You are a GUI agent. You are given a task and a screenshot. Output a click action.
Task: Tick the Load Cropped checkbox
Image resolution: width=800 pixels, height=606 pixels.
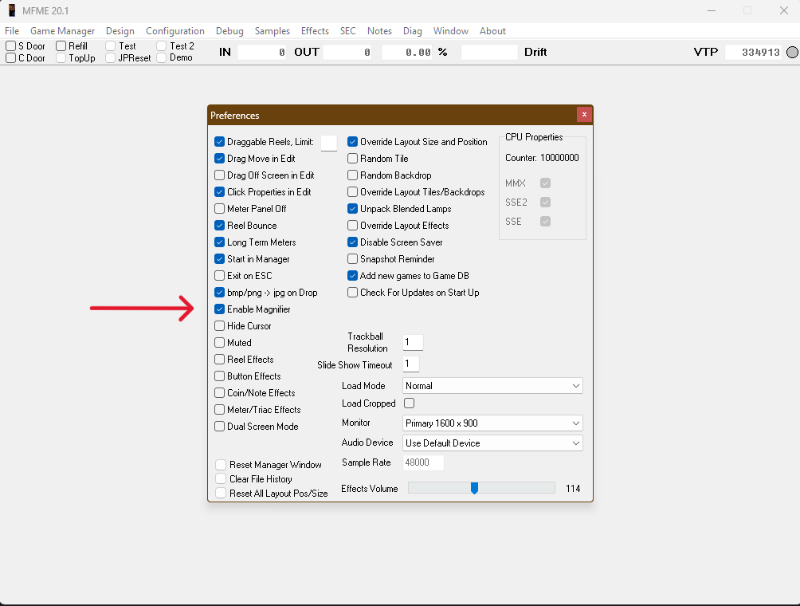pyautogui.click(x=410, y=403)
